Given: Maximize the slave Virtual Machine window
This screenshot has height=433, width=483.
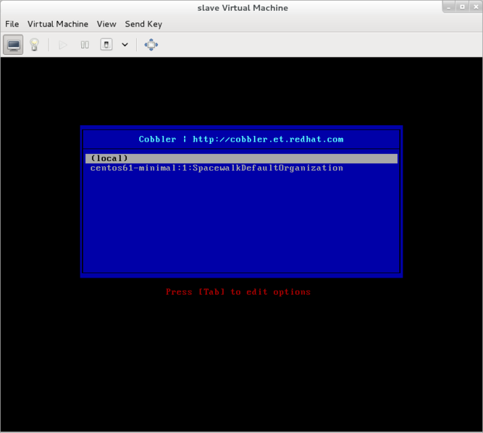Looking at the screenshot, I should click(x=461, y=7).
